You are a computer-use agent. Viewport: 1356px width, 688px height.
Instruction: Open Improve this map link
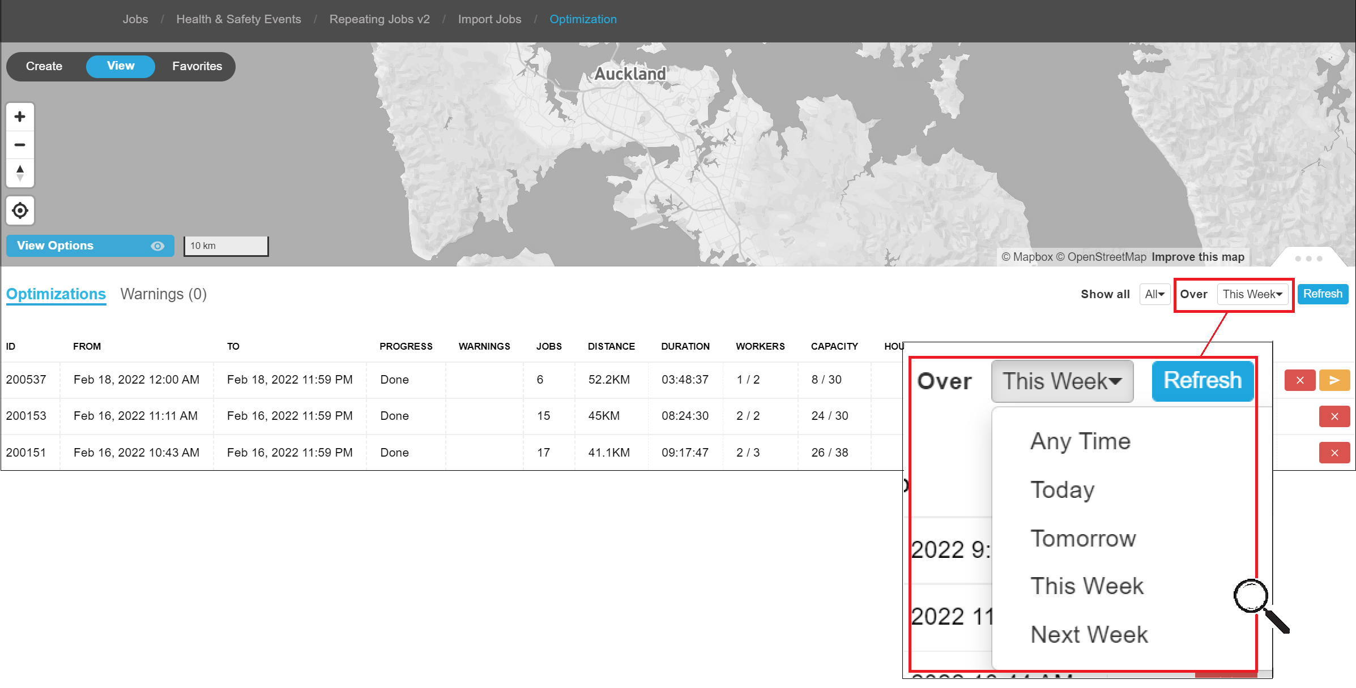click(x=1198, y=257)
